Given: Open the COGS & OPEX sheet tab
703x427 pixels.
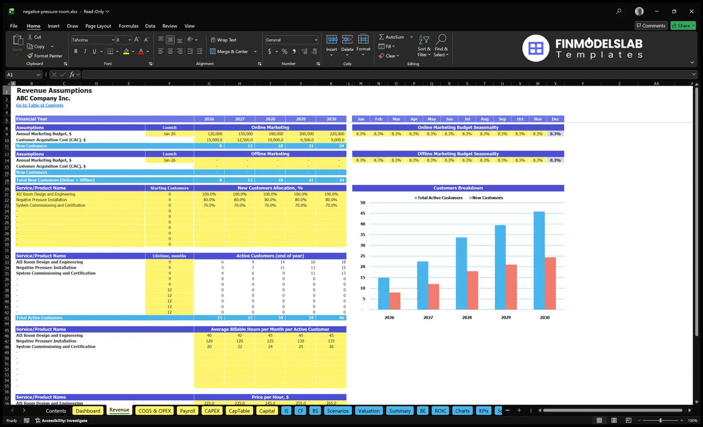Looking at the screenshot, I should pyautogui.click(x=155, y=411).
